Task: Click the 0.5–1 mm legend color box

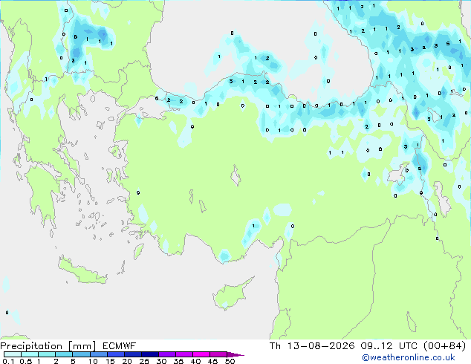Action: point(30,354)
